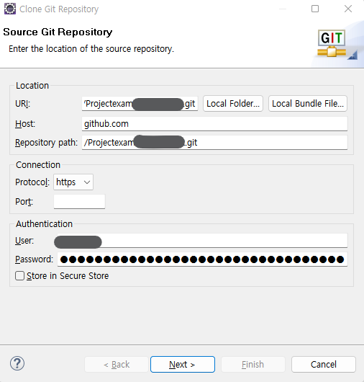Open the Local Bundle File... browser
This screenshot has height=382, width=364.
308,104
